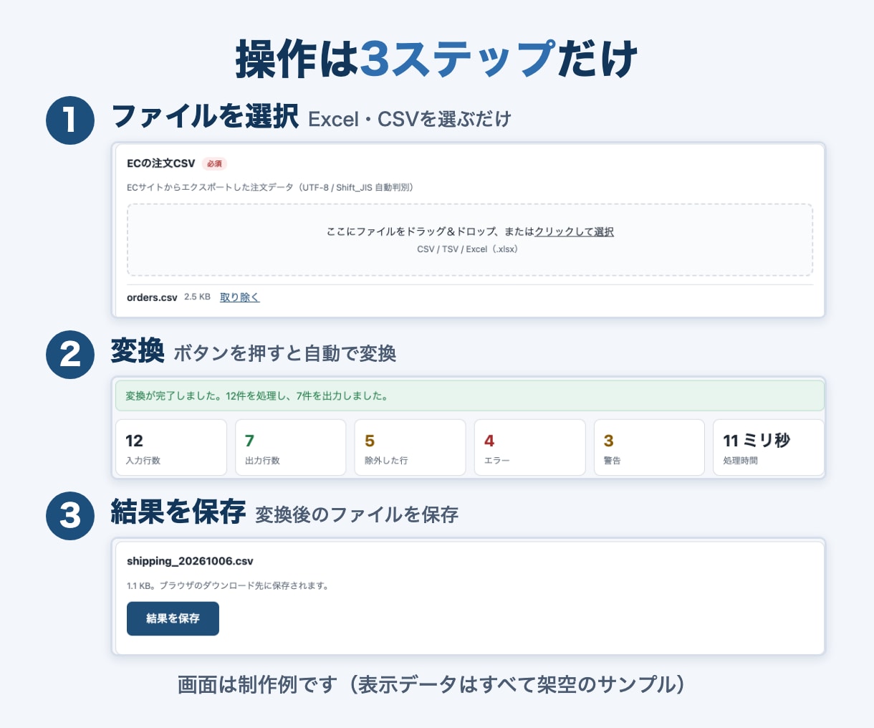This screenshot has width=874, height=728.
Task: Remove orders.csv using 取り除く link
Action: [x=239, y=297]
